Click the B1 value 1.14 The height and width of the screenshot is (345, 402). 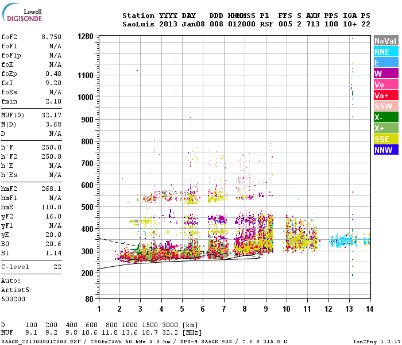(53, 254)
